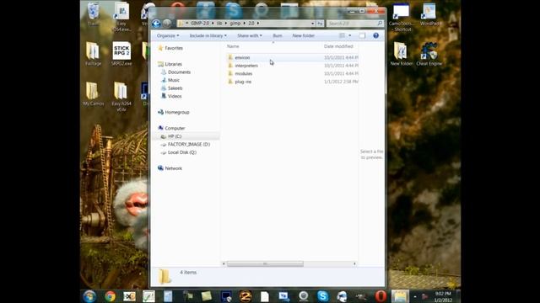Open the view options dropdown arrow
Viewport: 540px width, 303px height.
tap(350, 35)
